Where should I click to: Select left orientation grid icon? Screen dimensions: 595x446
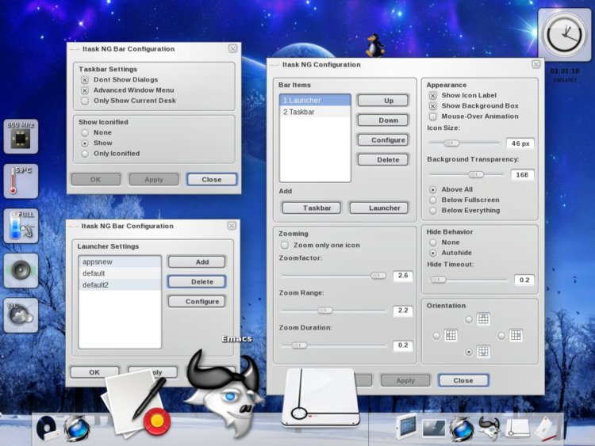(451, 335)
